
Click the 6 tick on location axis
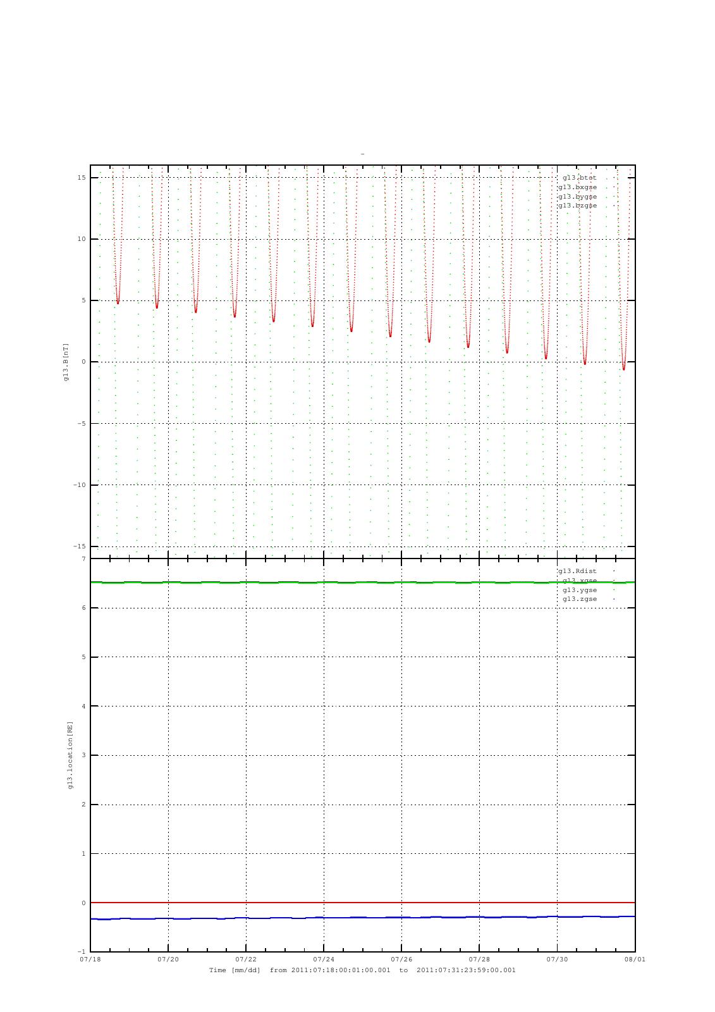point(83,608)
